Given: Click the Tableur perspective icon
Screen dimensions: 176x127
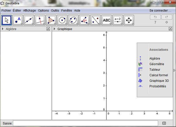Looking at the screenshot, I should pos(140,70).
